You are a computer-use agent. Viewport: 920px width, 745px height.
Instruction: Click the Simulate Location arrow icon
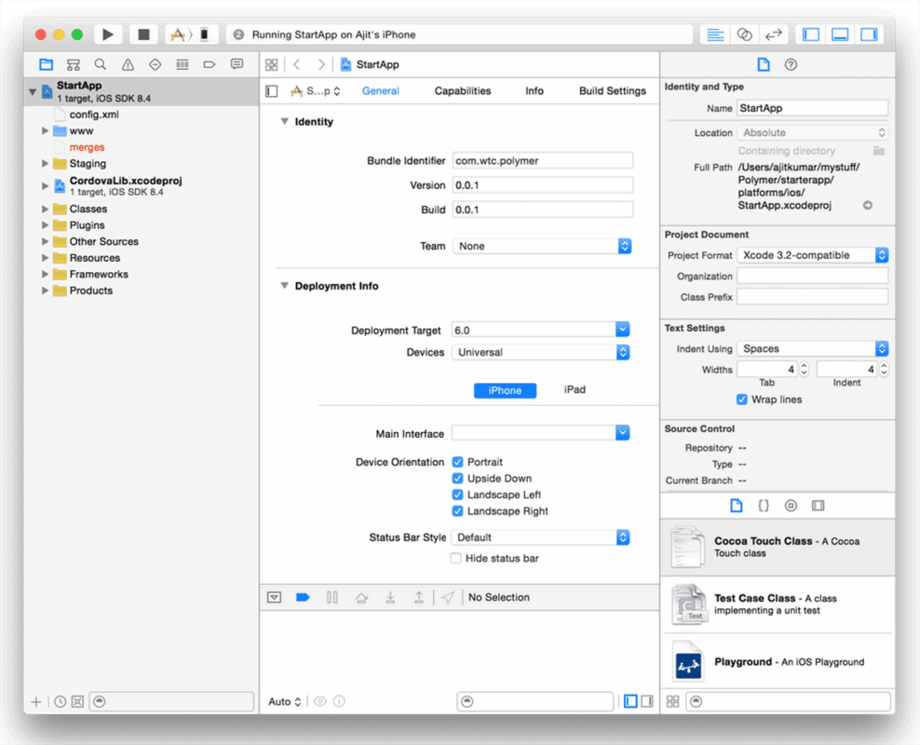pos(448,597)
